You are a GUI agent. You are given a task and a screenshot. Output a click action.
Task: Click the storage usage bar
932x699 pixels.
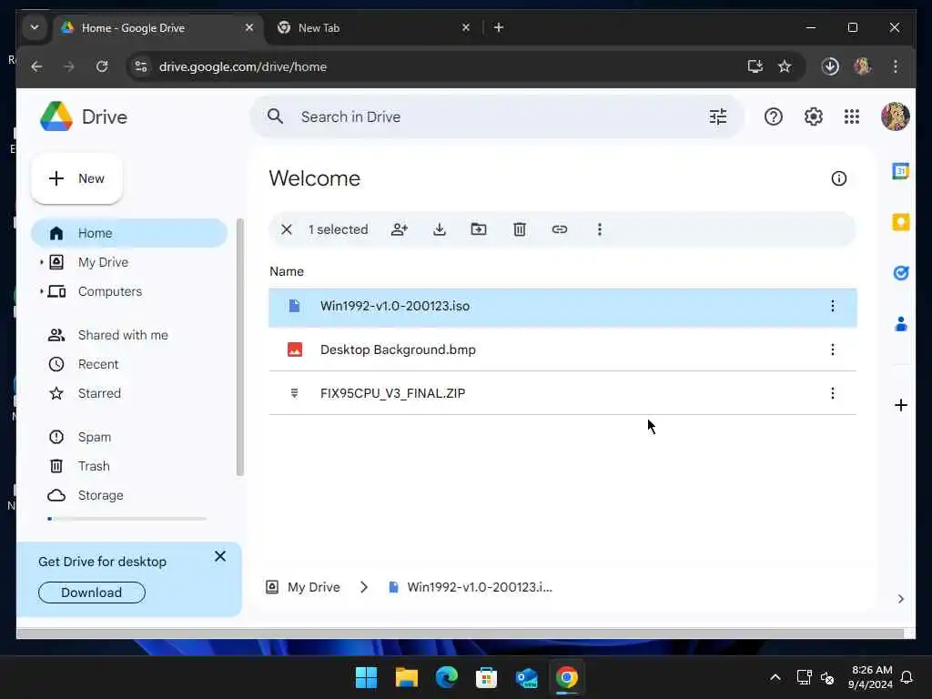(x=127, y=519)
